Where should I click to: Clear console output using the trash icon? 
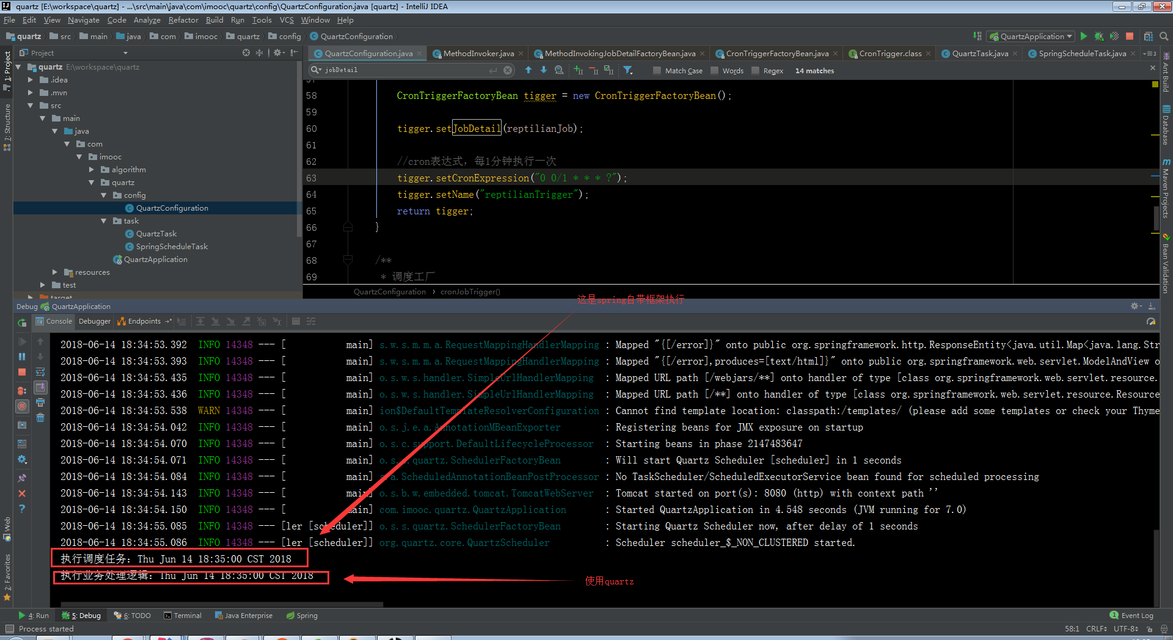tap(40, 418)
